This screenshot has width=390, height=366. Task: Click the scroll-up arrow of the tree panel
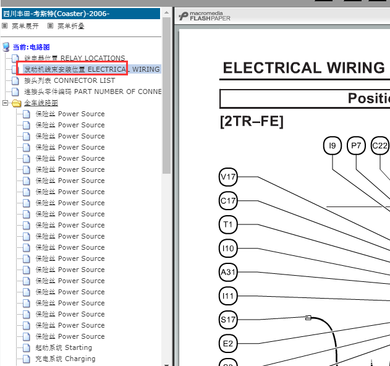point(166,12)
